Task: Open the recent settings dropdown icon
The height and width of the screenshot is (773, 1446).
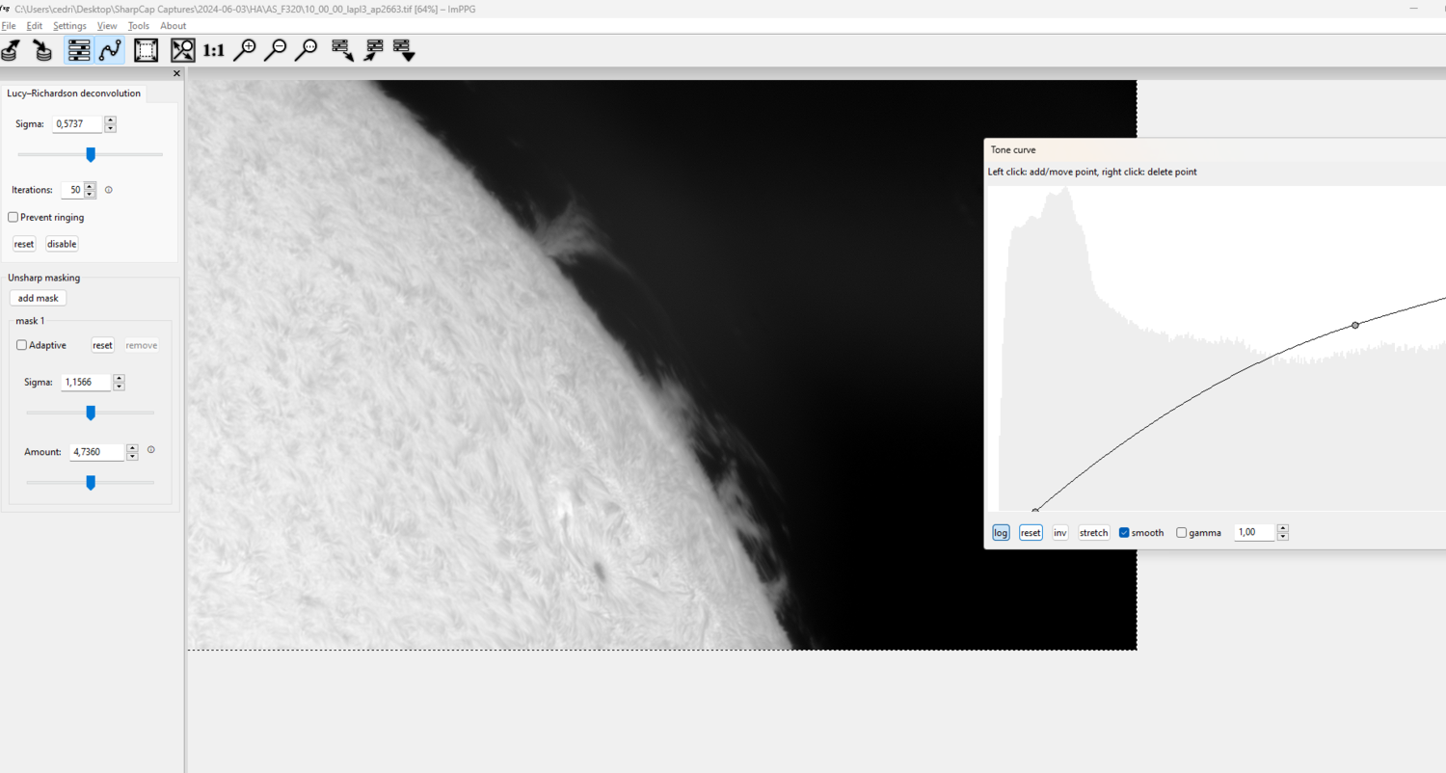Action: pyautogui.click(x=404, y=50)
